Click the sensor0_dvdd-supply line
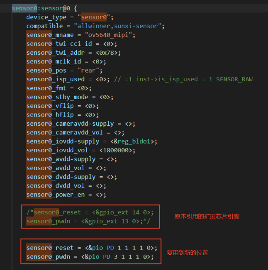This screenshot has width=268, height=270. tap(72, 177)
